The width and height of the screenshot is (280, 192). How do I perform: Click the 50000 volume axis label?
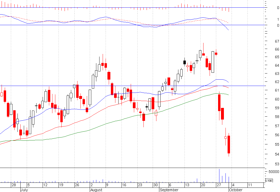(x=274, y=172)
